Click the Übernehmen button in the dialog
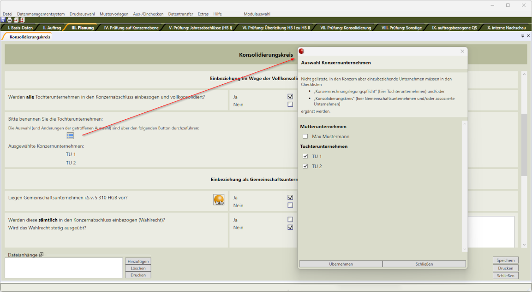The height and width of the screenshot is (292, 532). pos(341,264)
